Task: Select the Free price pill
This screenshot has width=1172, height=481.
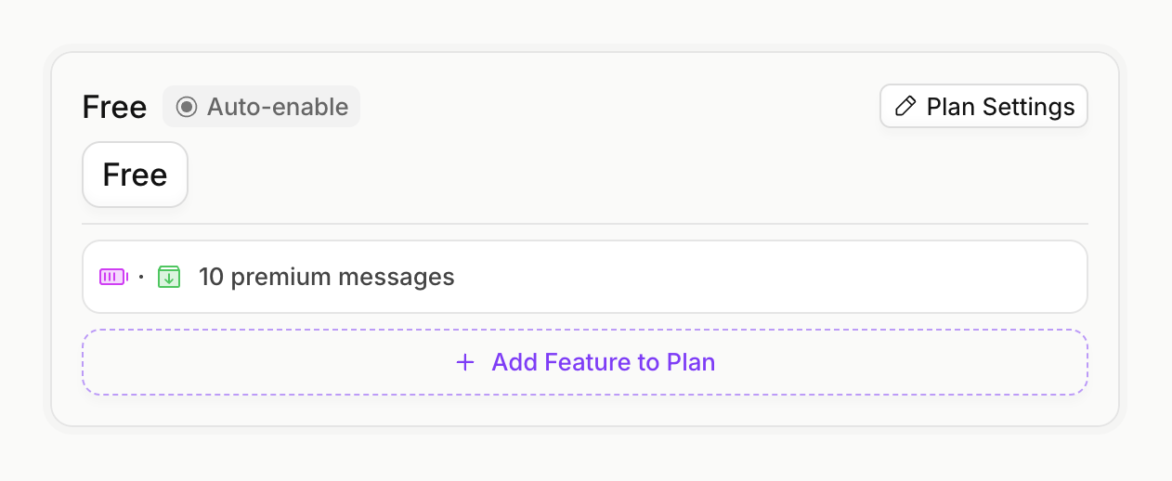Action: click(135, 175)
